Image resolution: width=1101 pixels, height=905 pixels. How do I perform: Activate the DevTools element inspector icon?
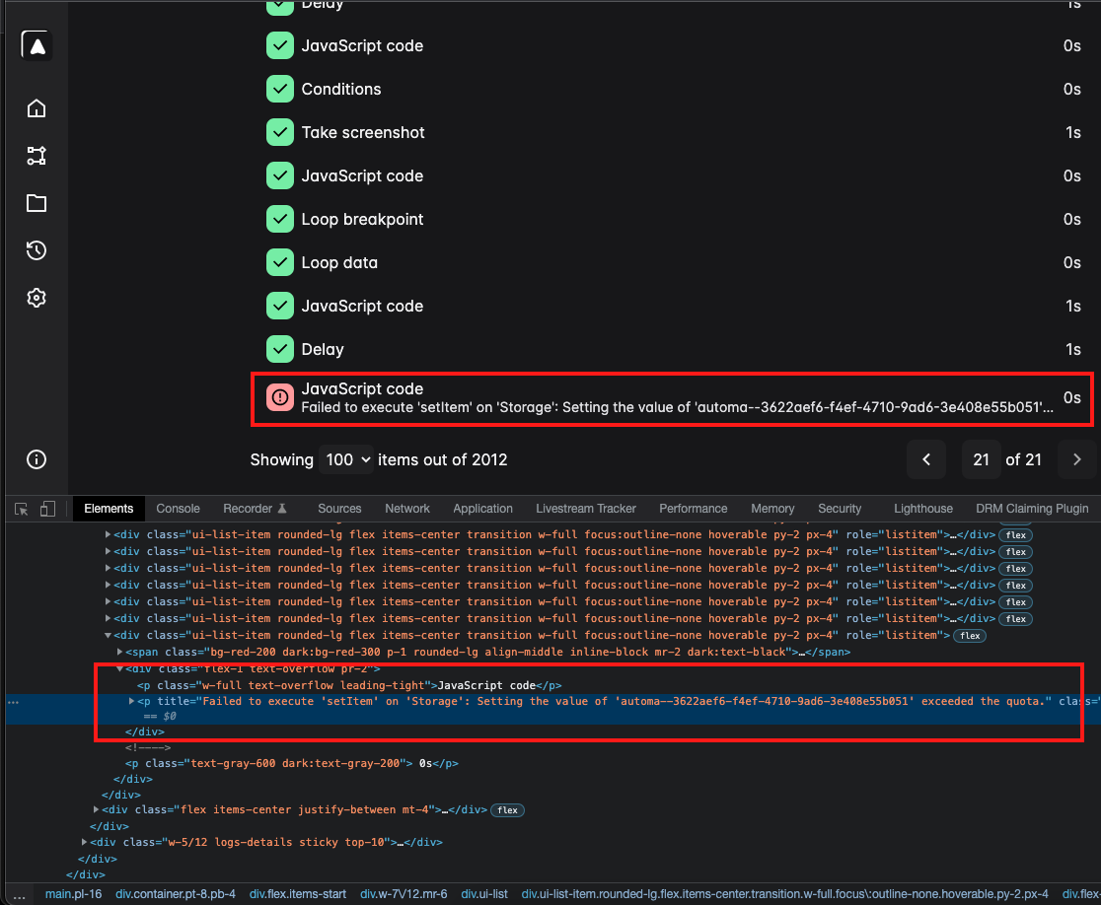pyautogui.click(x=21, y=509)
